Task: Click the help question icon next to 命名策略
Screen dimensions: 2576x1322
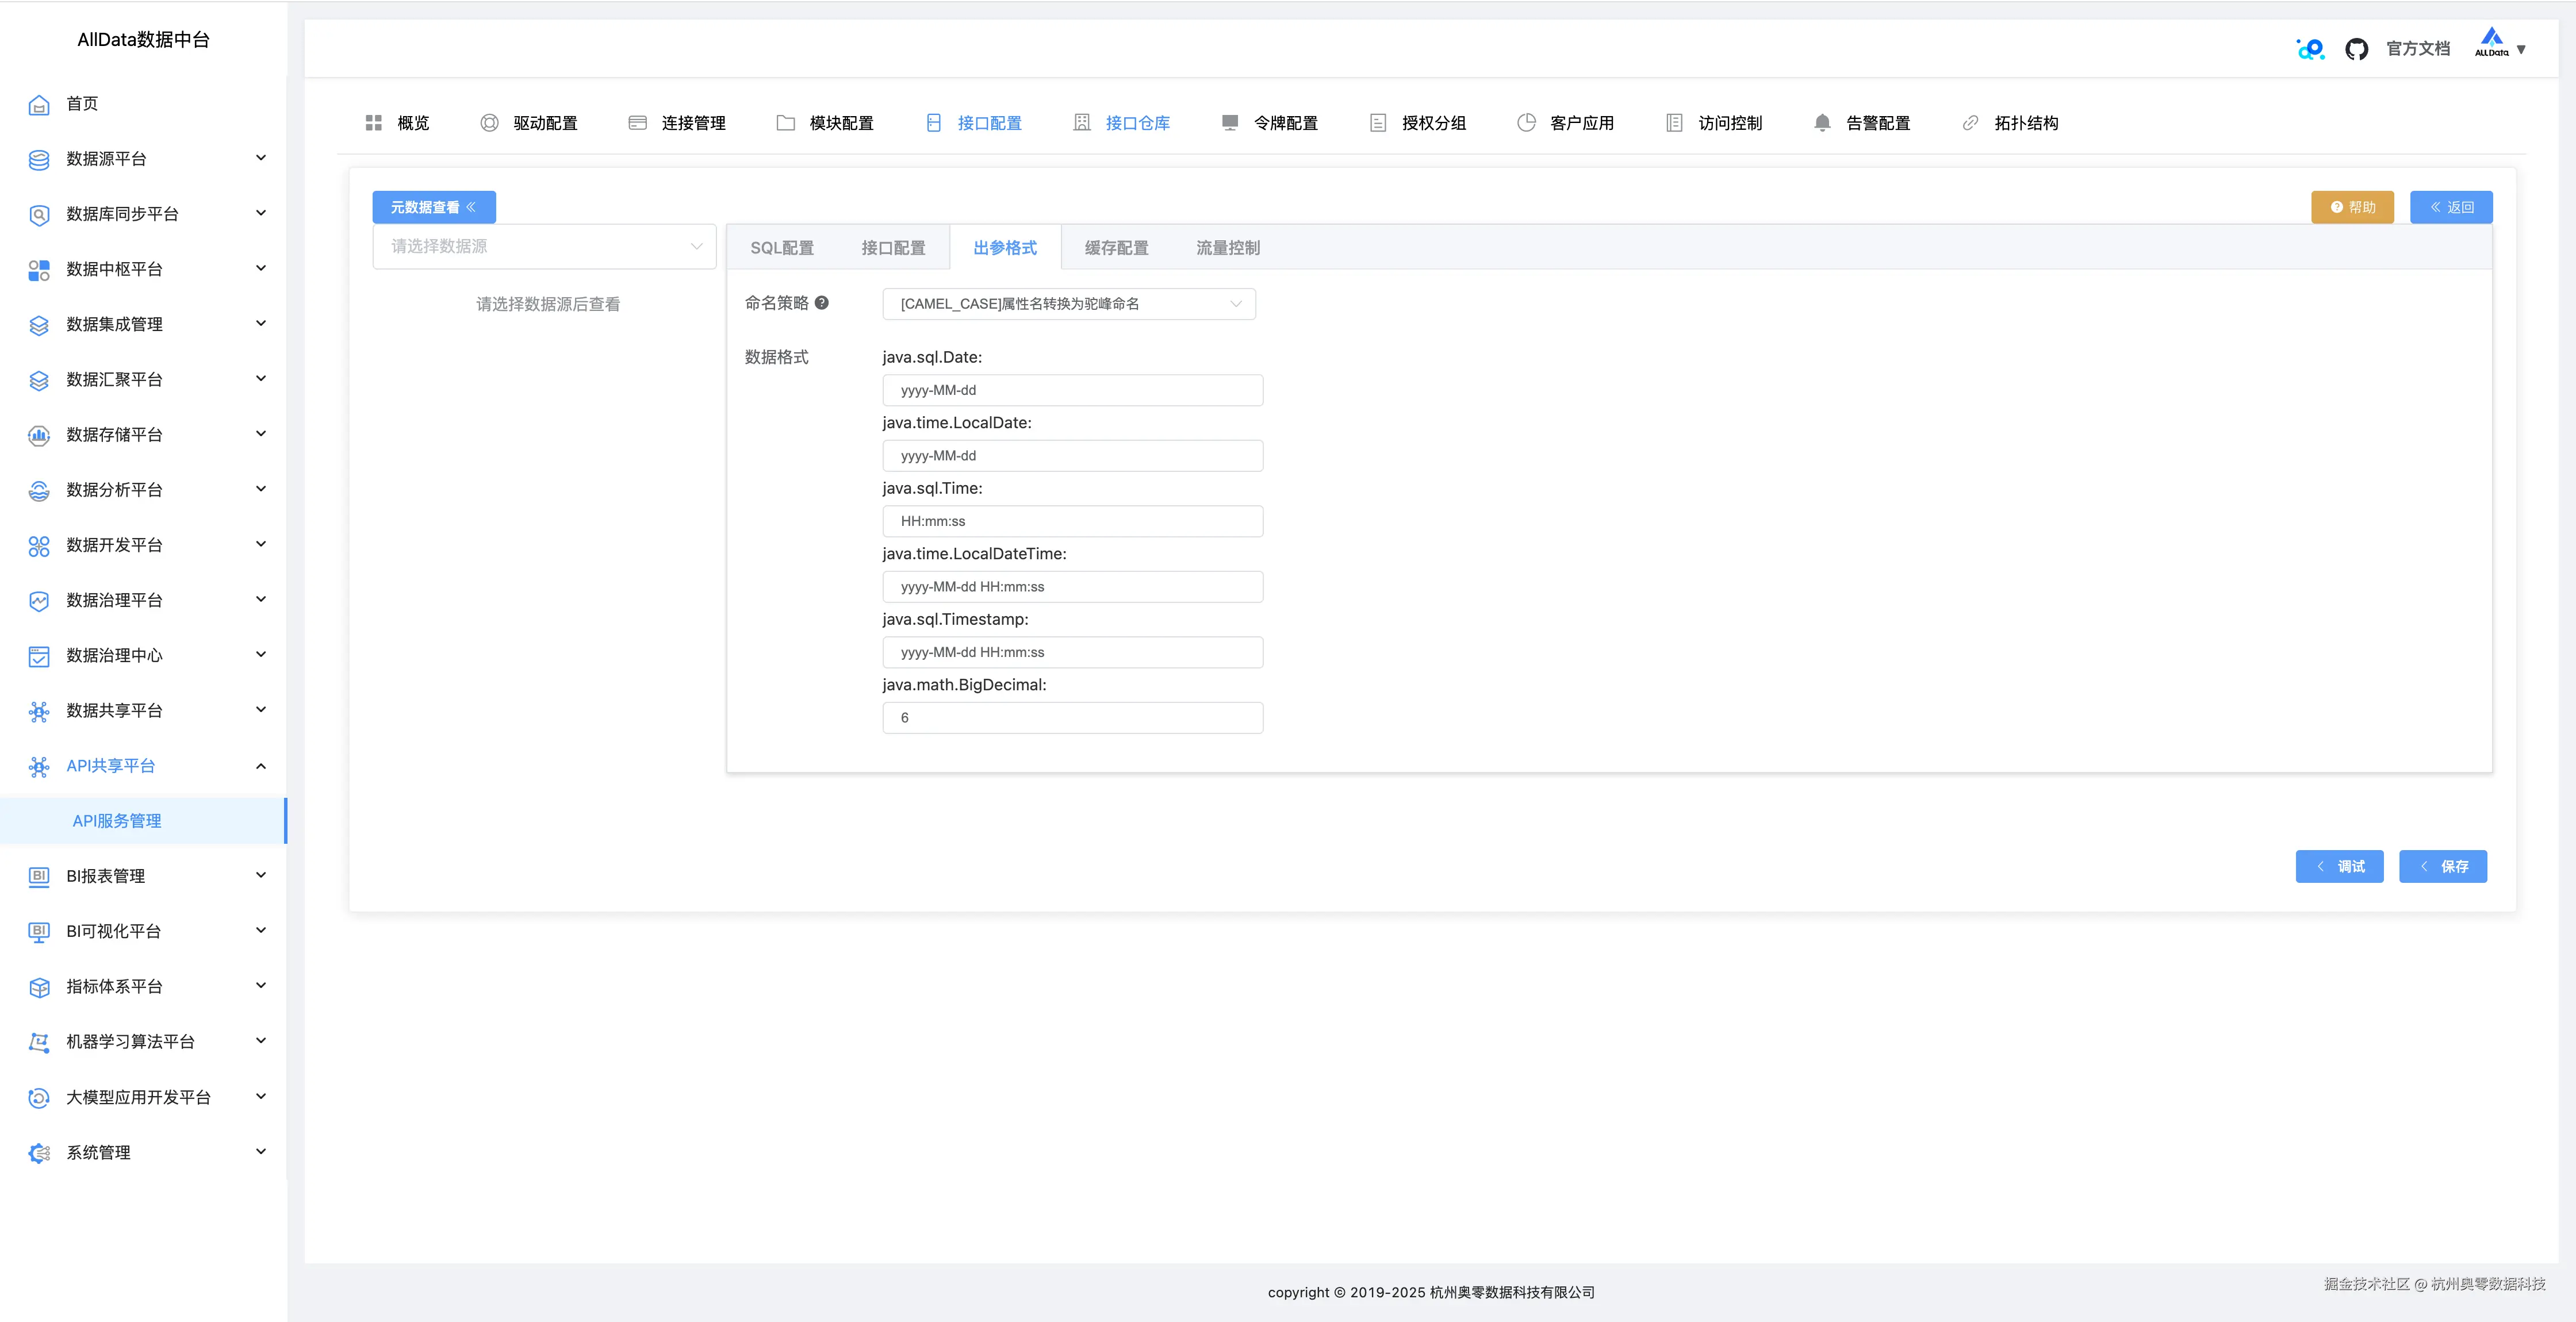Action: (821, 303)
